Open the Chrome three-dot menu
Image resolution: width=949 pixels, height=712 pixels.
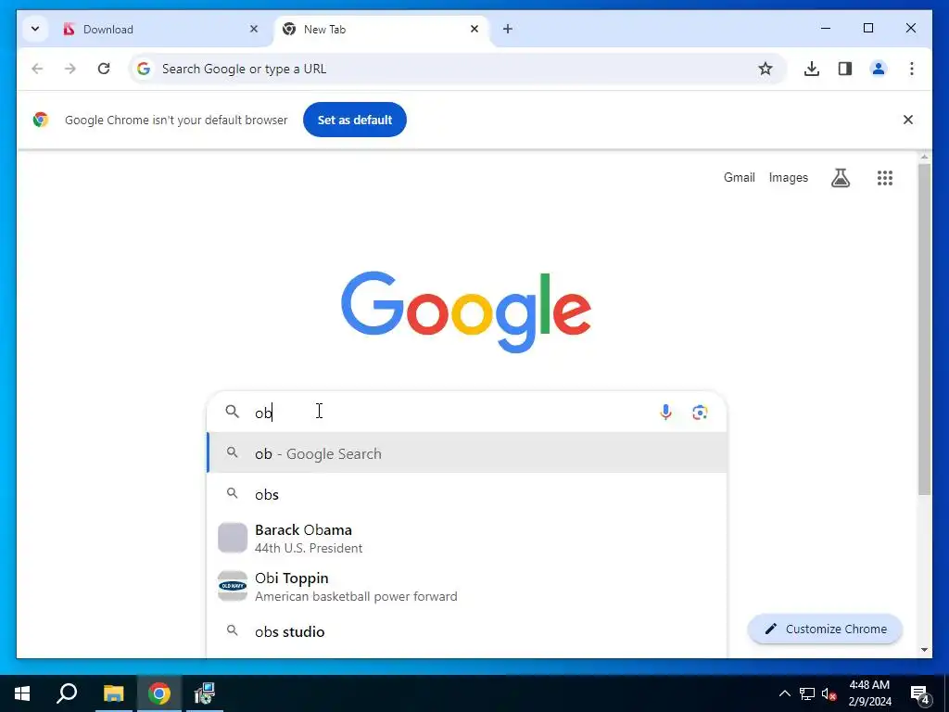(912, 69)
